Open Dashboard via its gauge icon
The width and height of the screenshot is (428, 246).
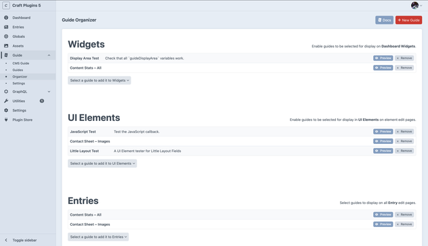point(6,18)
